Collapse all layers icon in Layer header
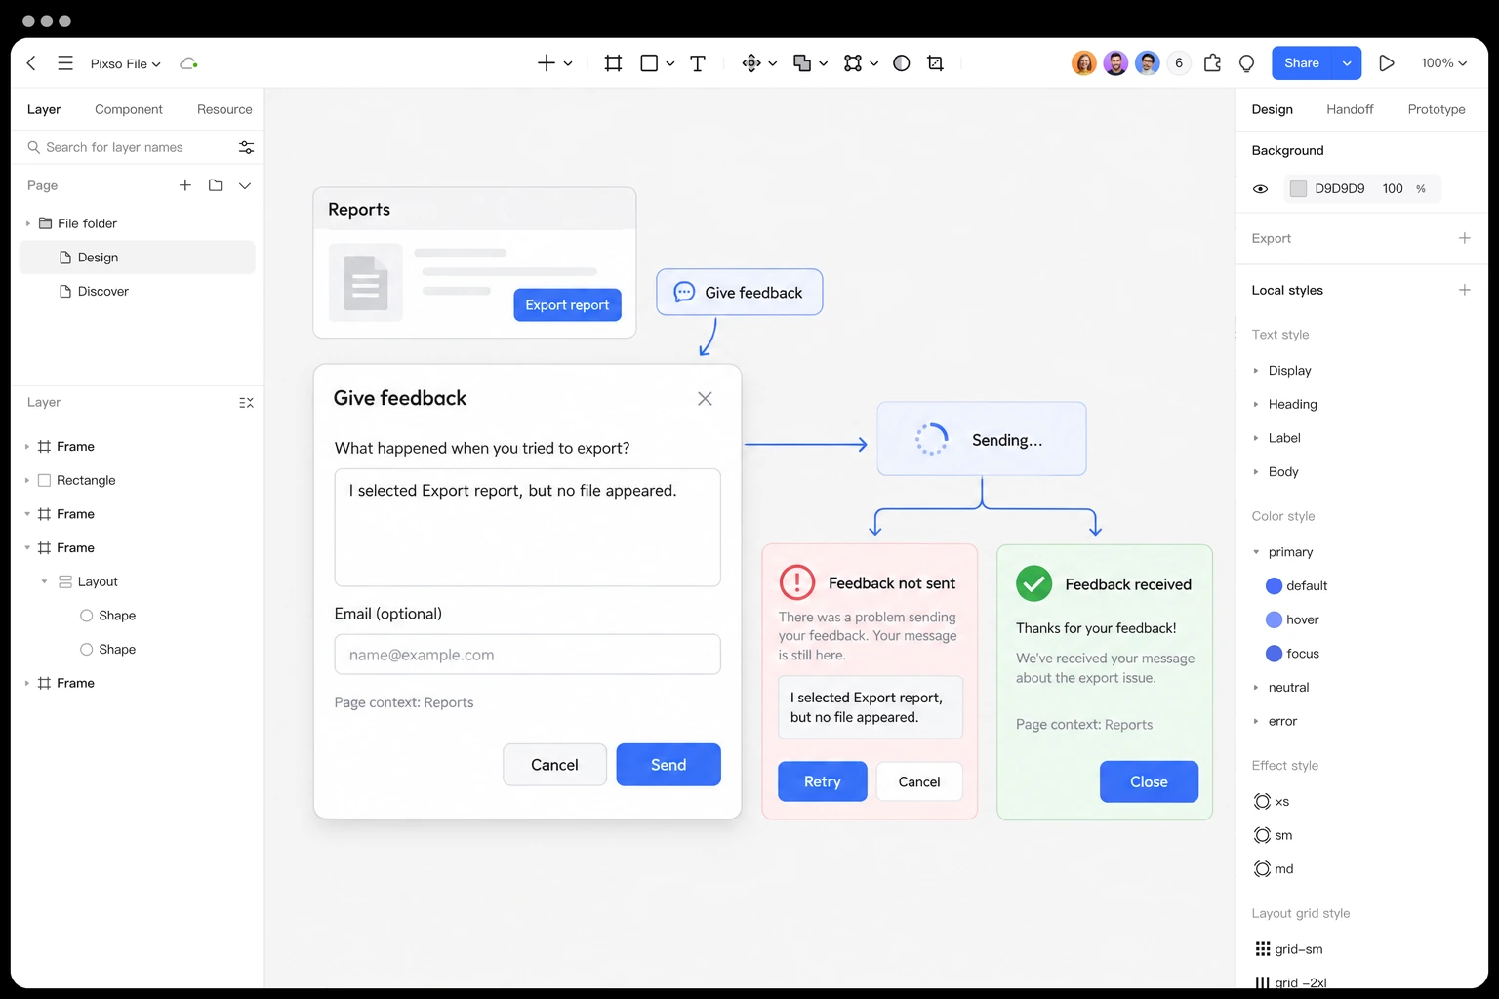Image resolution: width=1499 pixels, height=999 pixels. point(246,403)
